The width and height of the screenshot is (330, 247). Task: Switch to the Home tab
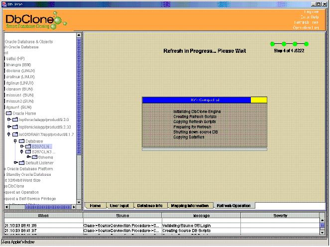[x=95, y=206]
